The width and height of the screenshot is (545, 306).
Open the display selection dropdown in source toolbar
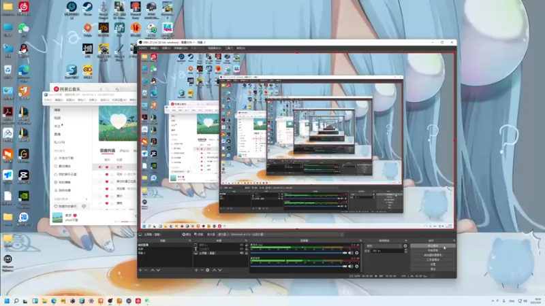click(x=281, y=235)
